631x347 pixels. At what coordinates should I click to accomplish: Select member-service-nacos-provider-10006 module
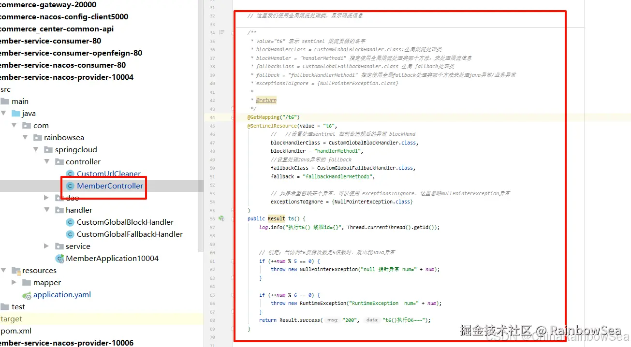click(67, 343)
